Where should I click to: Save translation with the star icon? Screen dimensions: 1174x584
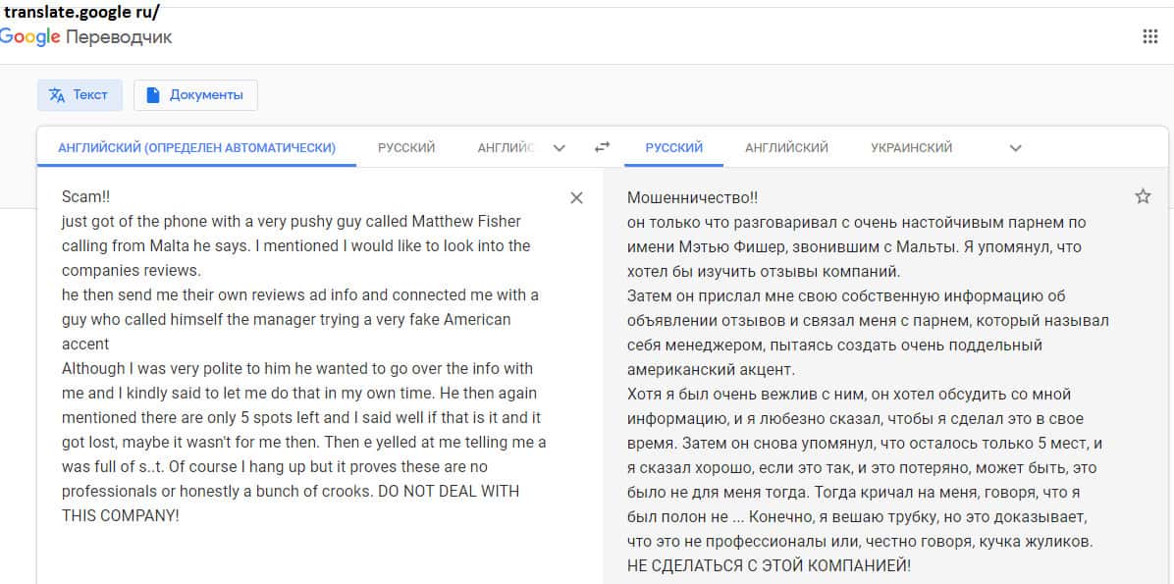pos(1143,196)
